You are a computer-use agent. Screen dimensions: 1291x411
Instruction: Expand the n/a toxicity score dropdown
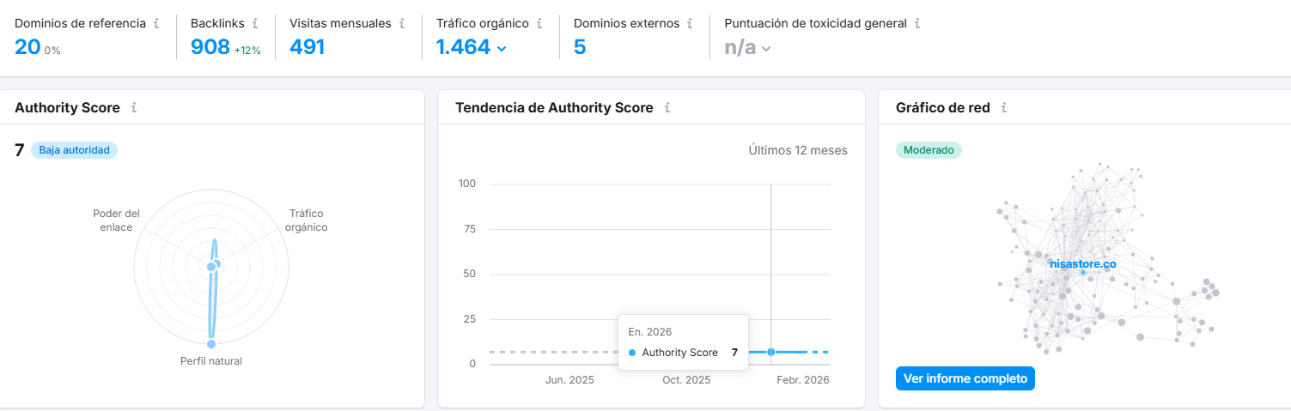coord(747,47)
